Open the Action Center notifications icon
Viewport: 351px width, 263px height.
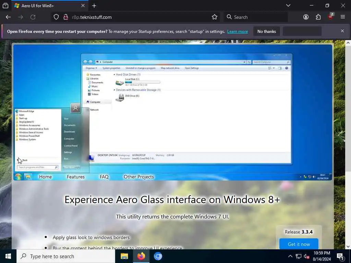click(x=340, y=256)
